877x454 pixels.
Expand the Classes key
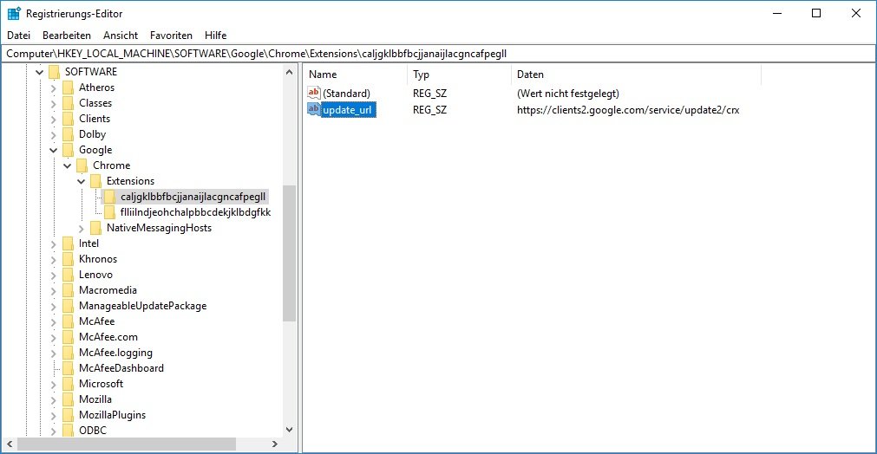(53, 103)
